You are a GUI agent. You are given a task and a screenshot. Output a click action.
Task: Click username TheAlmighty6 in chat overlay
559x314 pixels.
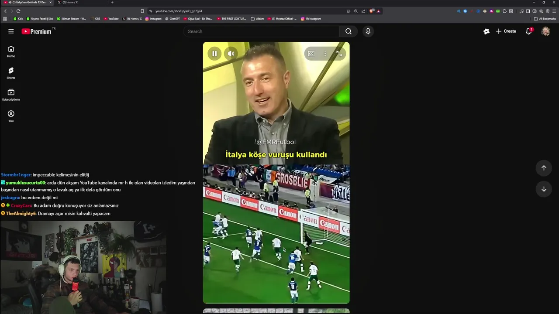[21, 214]
